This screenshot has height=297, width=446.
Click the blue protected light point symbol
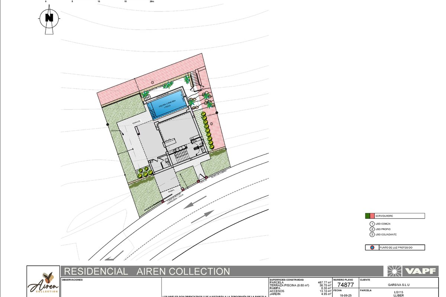(372, 248)
